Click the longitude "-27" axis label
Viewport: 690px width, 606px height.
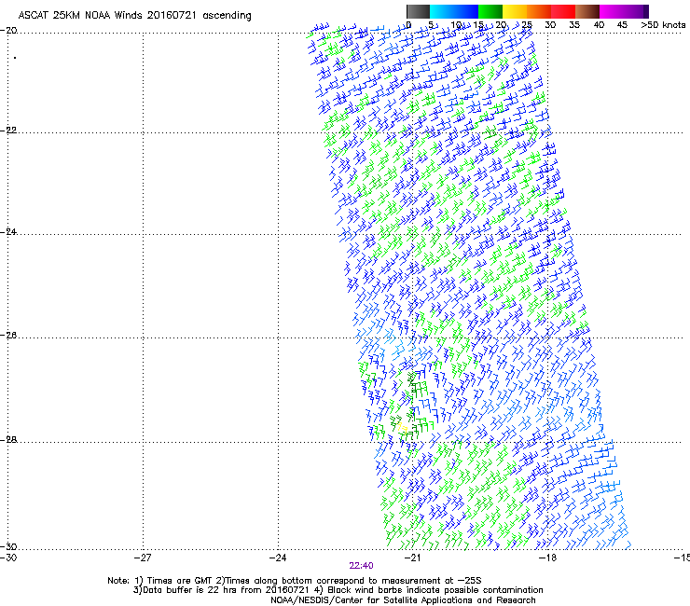point(143,558)
